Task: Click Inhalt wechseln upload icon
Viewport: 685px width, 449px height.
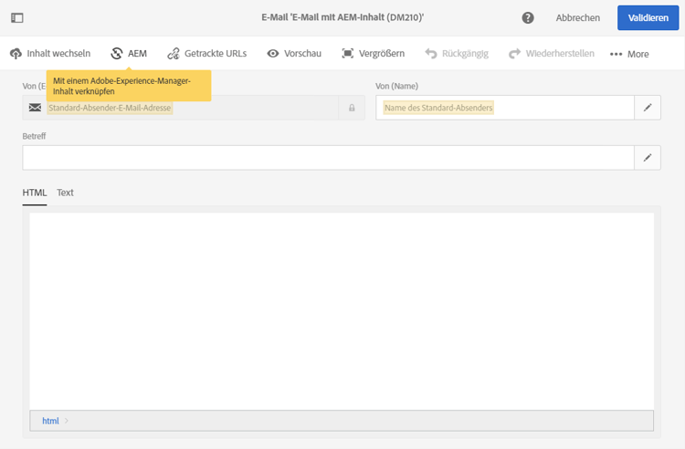Action: [16, 54]
